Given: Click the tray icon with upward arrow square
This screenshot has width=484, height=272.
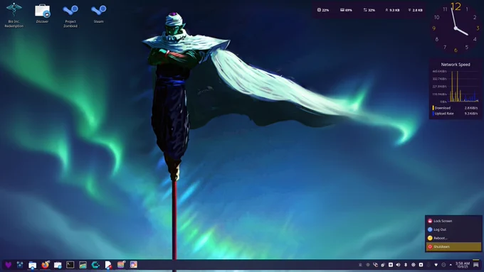Looking at the screenshot, I should pyautogui.click(x=421, y=265).
